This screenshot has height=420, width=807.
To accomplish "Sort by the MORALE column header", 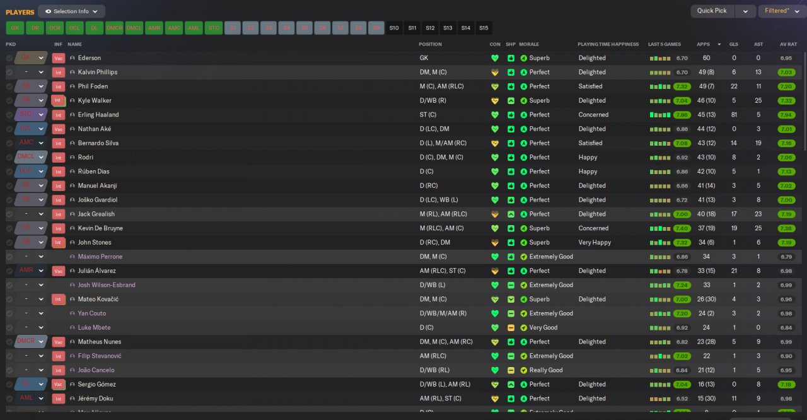I will tap(529, 44).
